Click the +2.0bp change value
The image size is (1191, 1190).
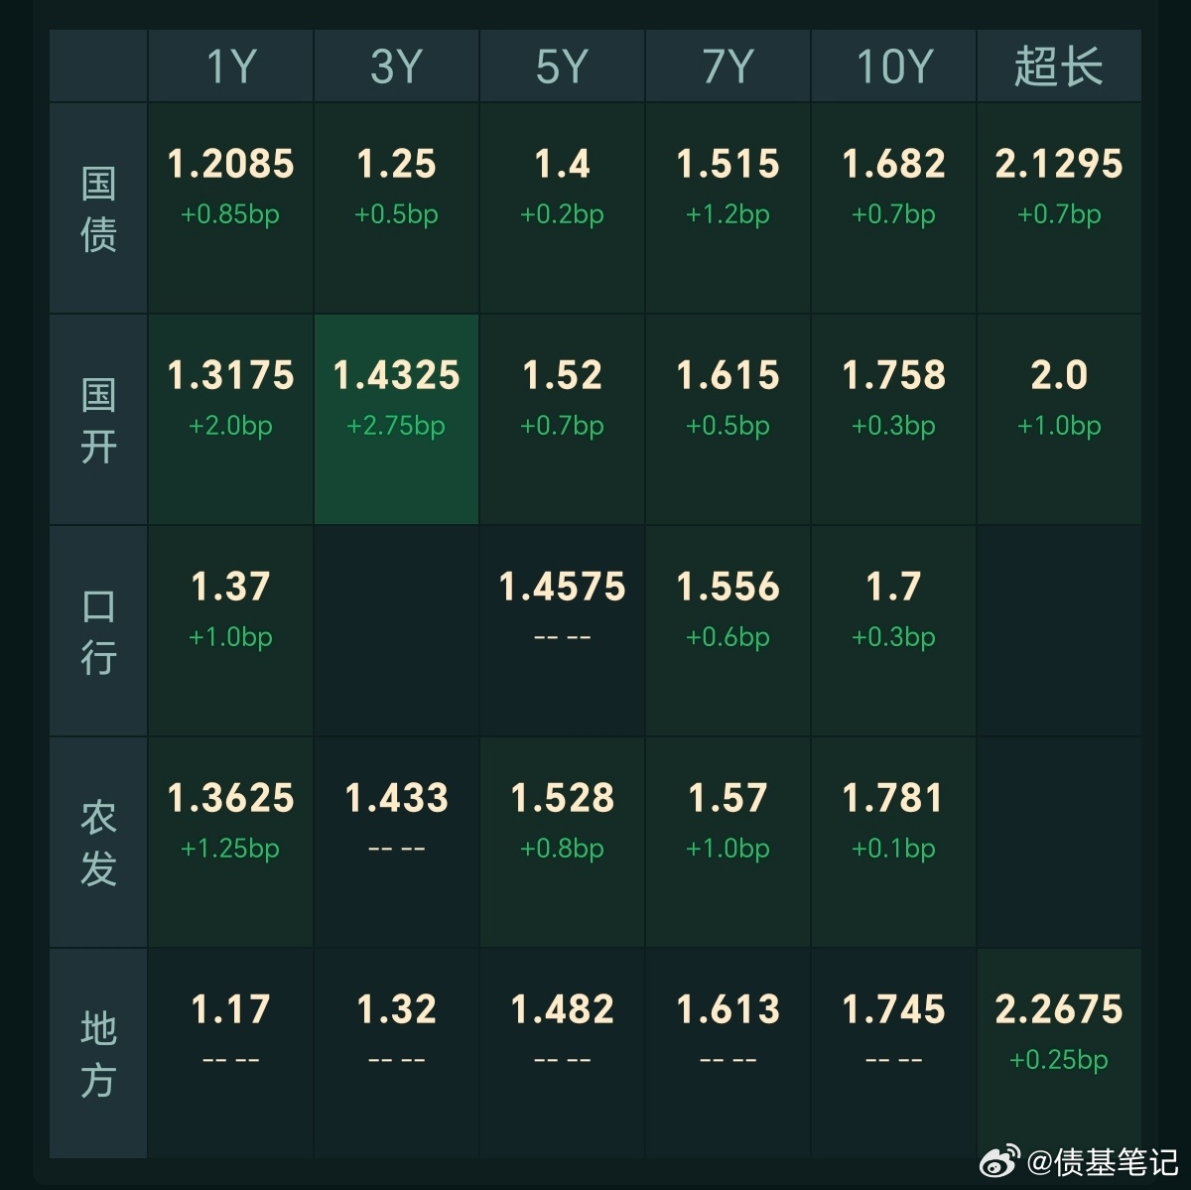coord(230,426)
